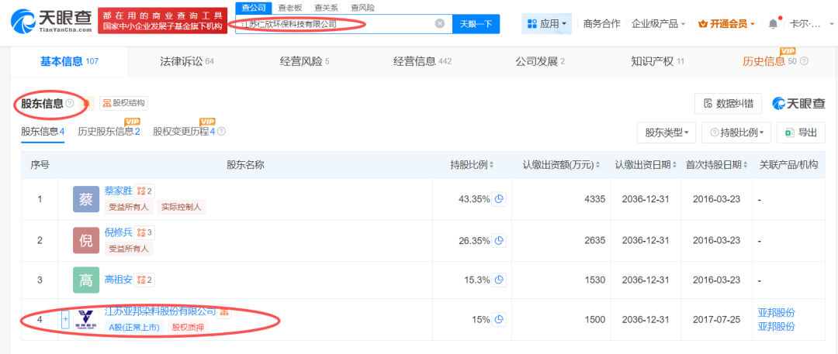Click the avatar tile for 高祖安

coord(86,280)
